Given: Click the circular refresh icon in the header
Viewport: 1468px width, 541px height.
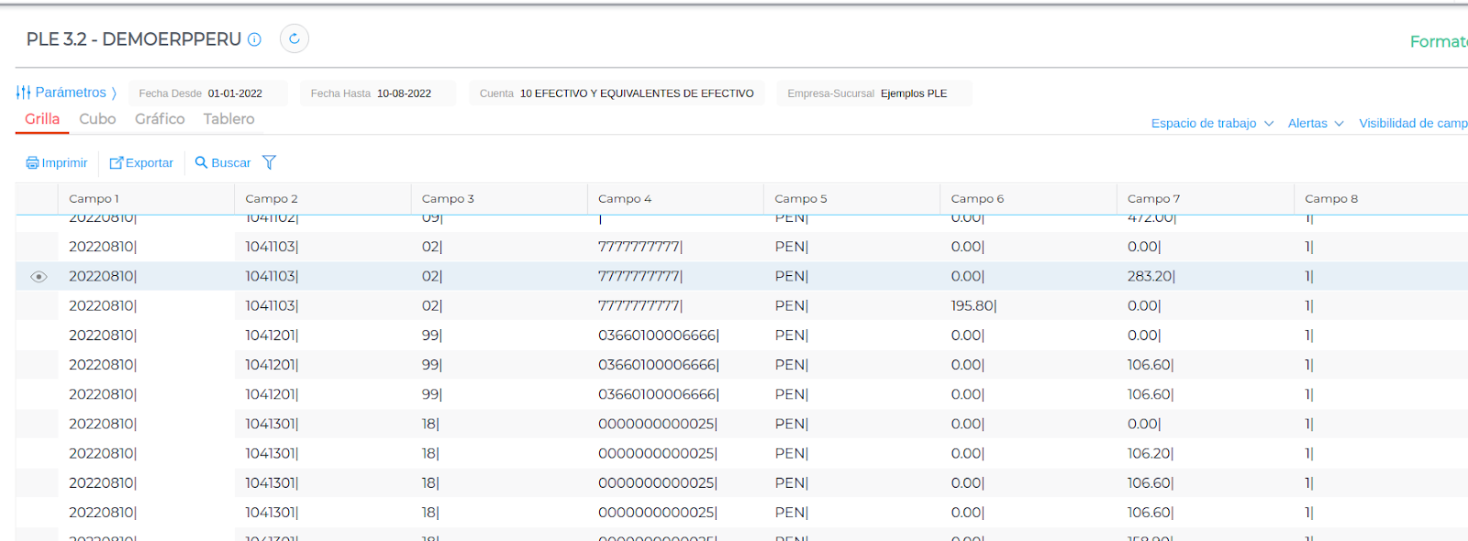Looking at the screenshot, I should (295, 39).
